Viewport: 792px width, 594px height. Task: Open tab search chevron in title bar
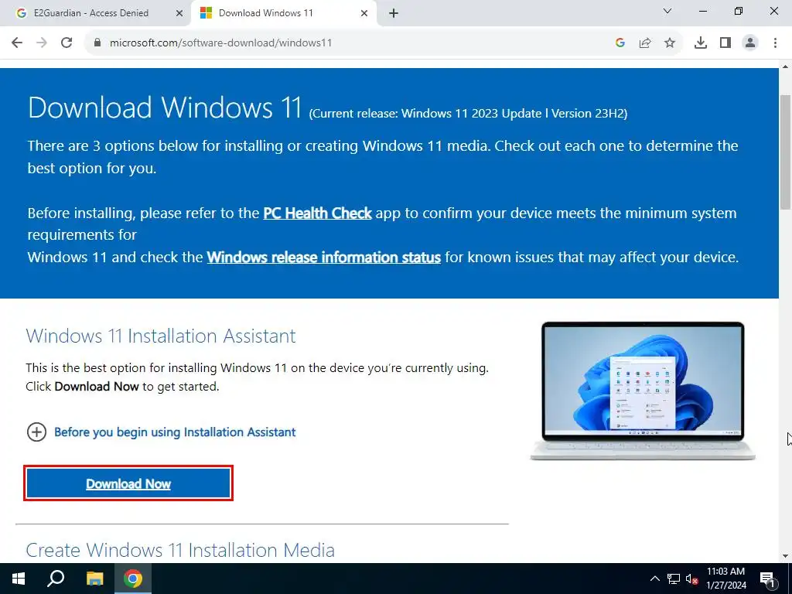(667, 11)
